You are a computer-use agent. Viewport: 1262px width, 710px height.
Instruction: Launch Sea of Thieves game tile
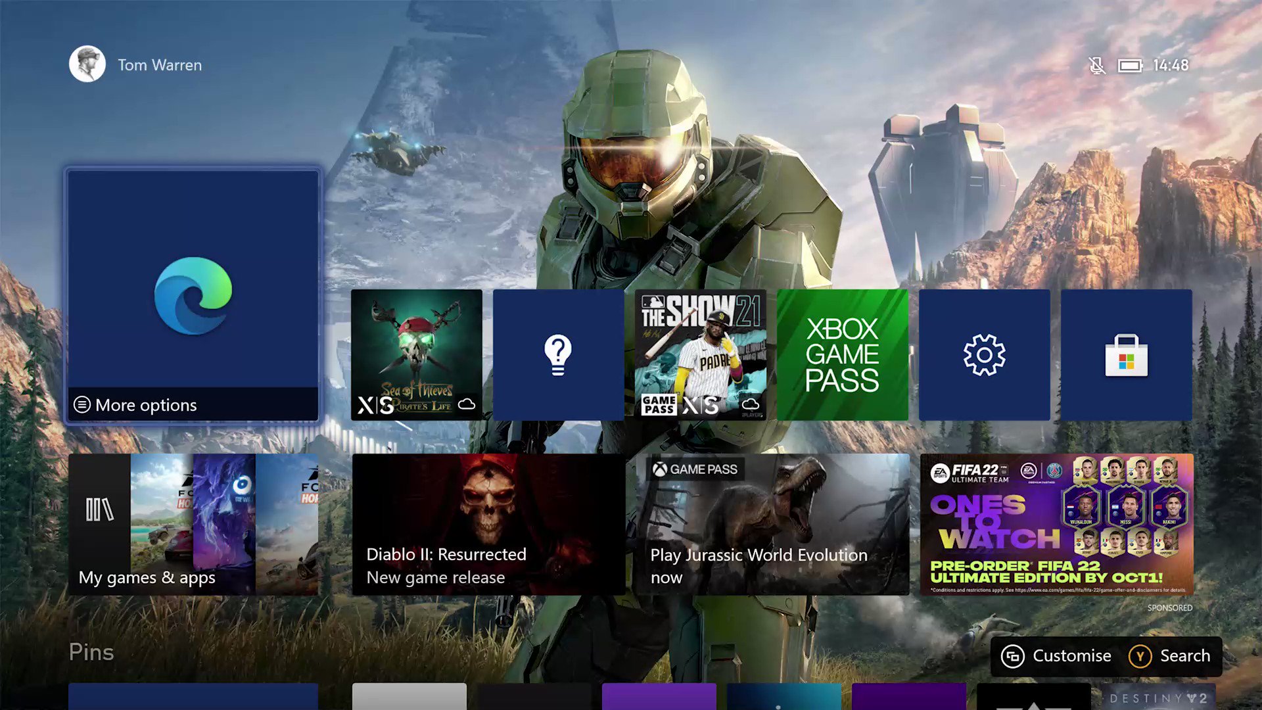pos(416,354)
